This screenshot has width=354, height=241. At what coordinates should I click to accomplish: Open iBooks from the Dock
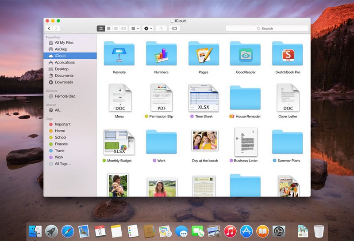[x=262, y=231]
